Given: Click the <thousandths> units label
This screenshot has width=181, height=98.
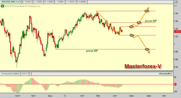Looking at the screenshot, I should click(x=165, y=74).
